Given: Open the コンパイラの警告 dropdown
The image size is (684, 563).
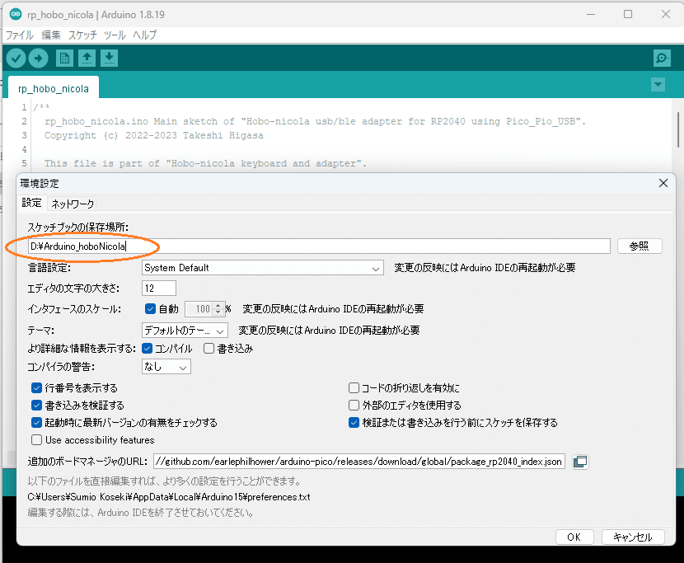Looking at the screenshot, I should [166, 367].
